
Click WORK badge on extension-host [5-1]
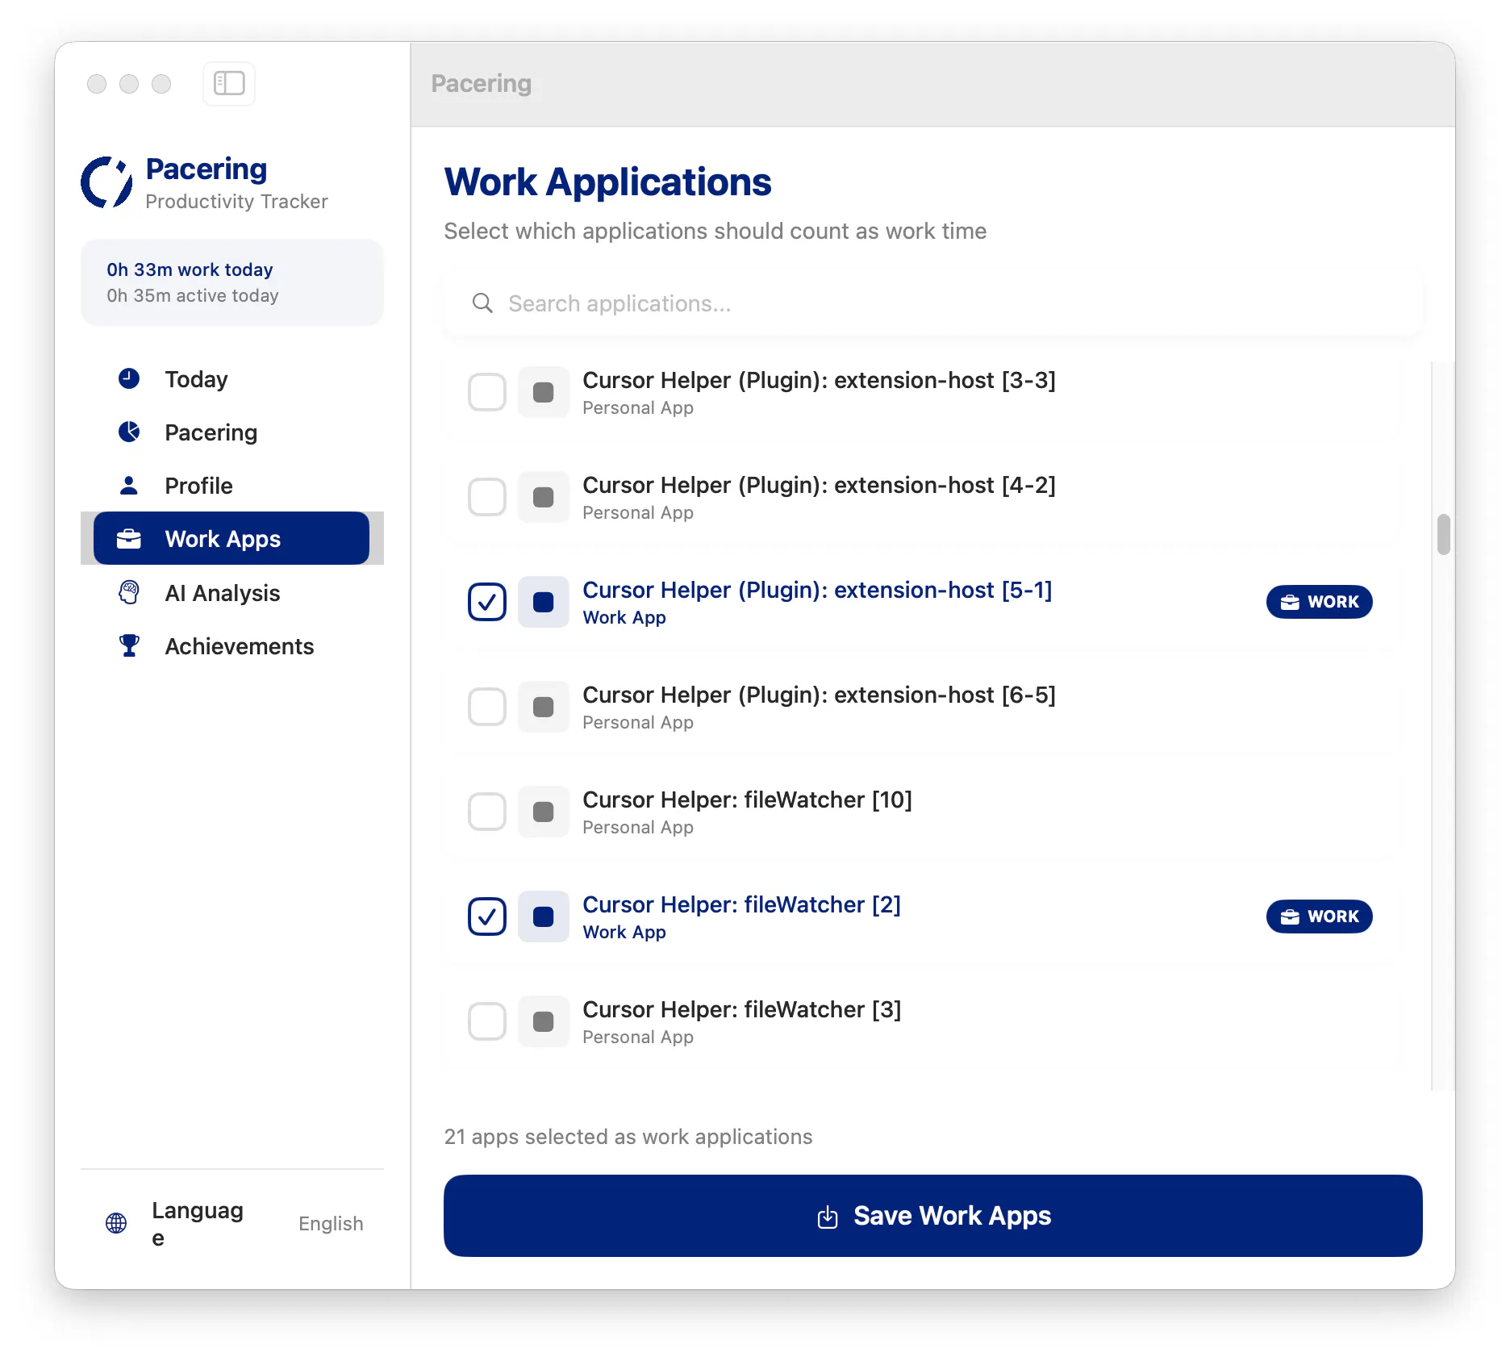[1320, 602]
